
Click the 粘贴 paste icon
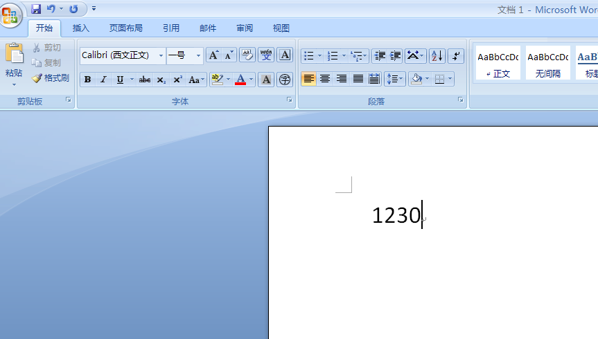pos(14,53)
